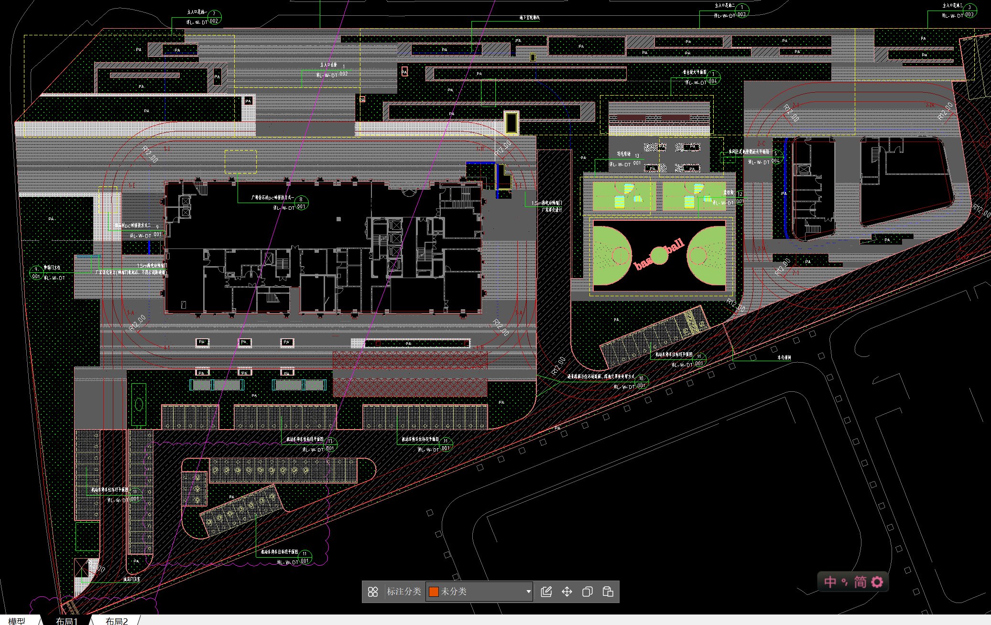Click the green center circle of court
991x625 pixels.
pos(659,255)
